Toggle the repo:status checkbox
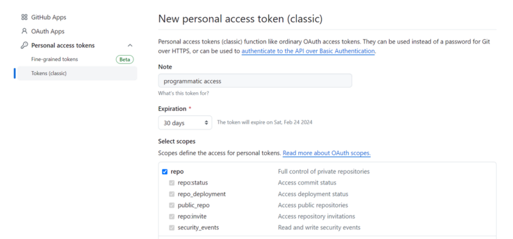This screenshot has height=239, width=513. tap(172, 183)
